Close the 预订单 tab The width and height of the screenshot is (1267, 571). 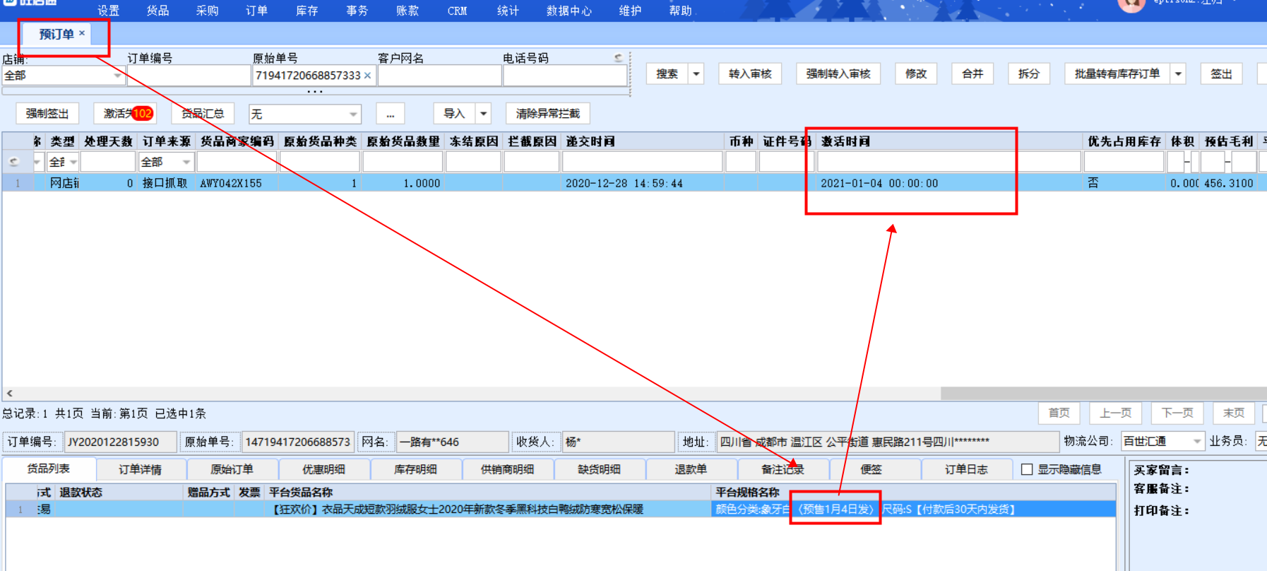[x=82, y=33]
